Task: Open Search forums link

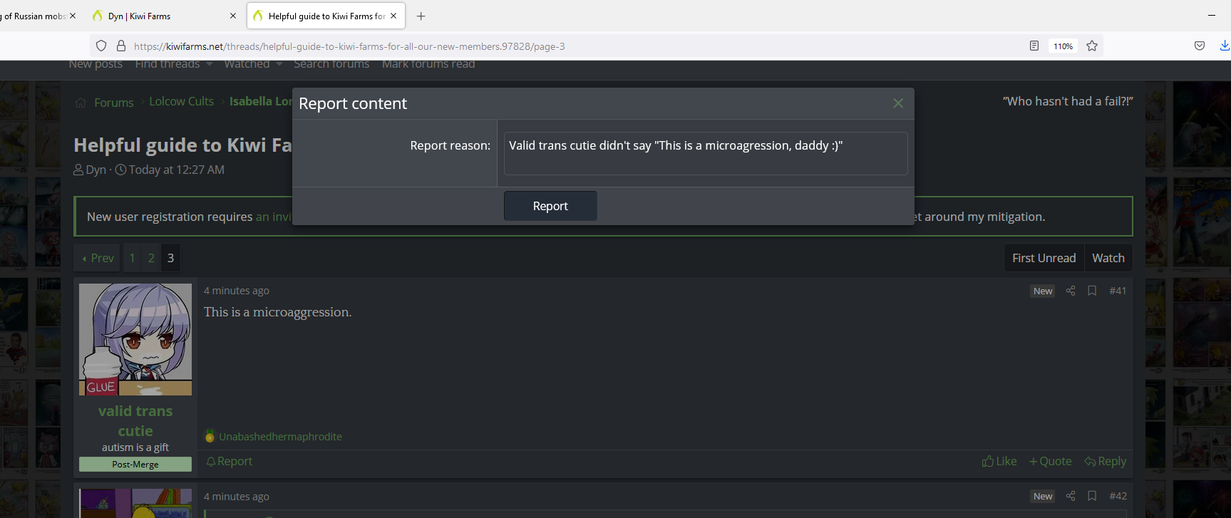Action: (331, 64)
